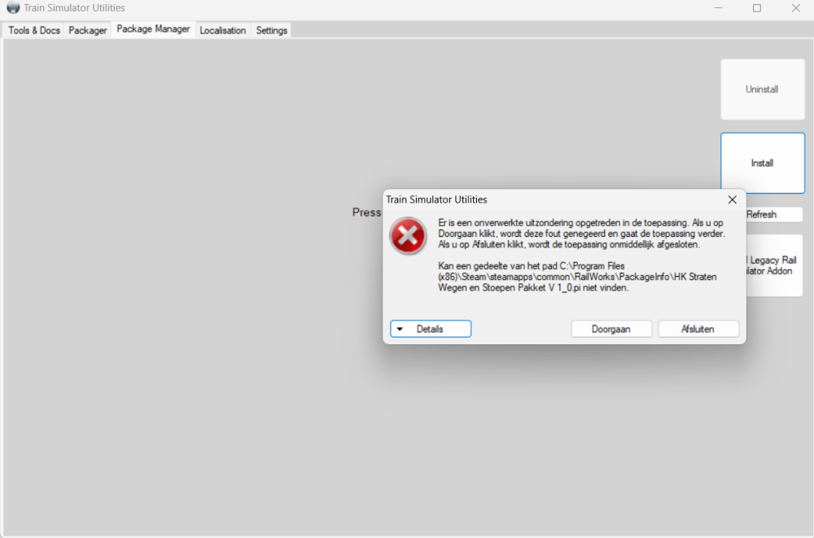Click the Legacy Rail Simulator Addon button

[x=773, y=265]
